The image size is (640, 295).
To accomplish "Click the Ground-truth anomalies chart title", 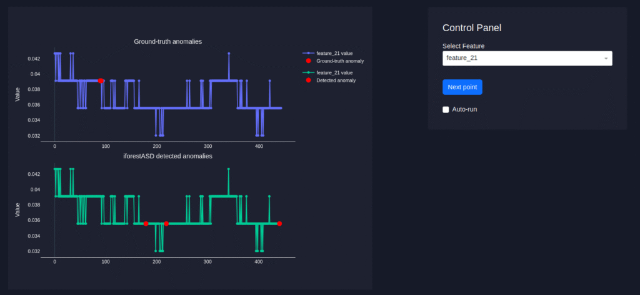I will click(x=172, y=41).
